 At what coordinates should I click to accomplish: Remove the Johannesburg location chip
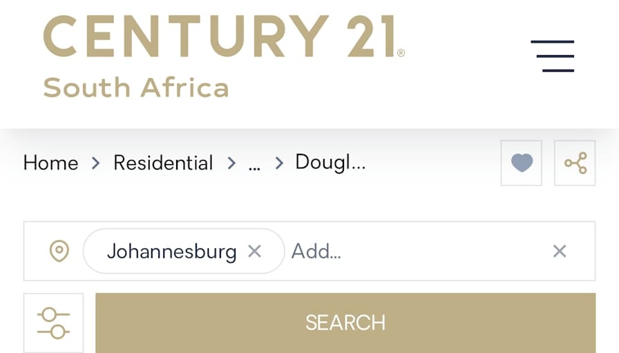255,251
